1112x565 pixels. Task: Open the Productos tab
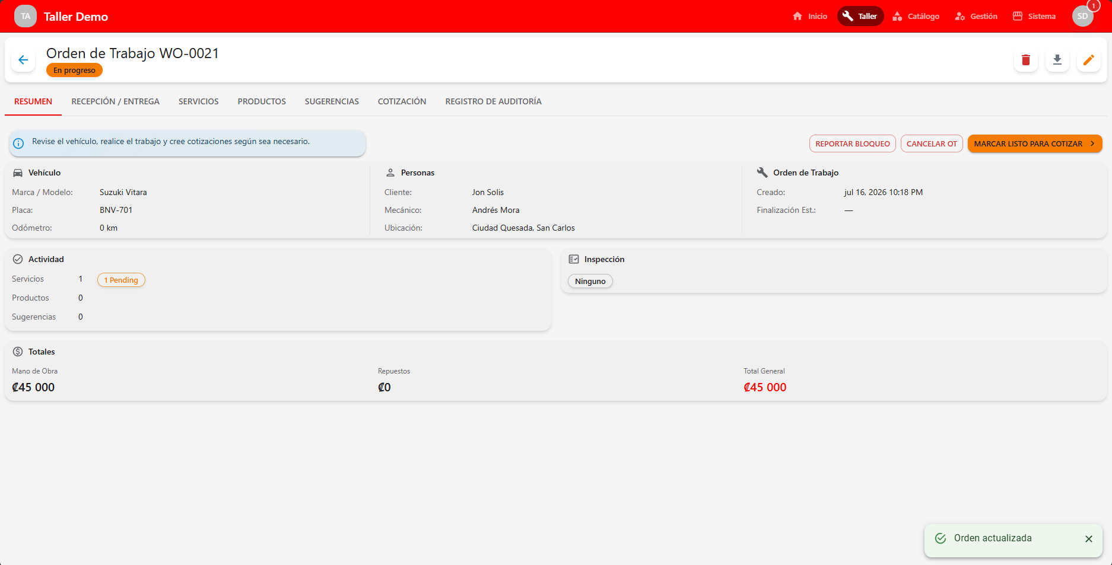click(262, 101)
